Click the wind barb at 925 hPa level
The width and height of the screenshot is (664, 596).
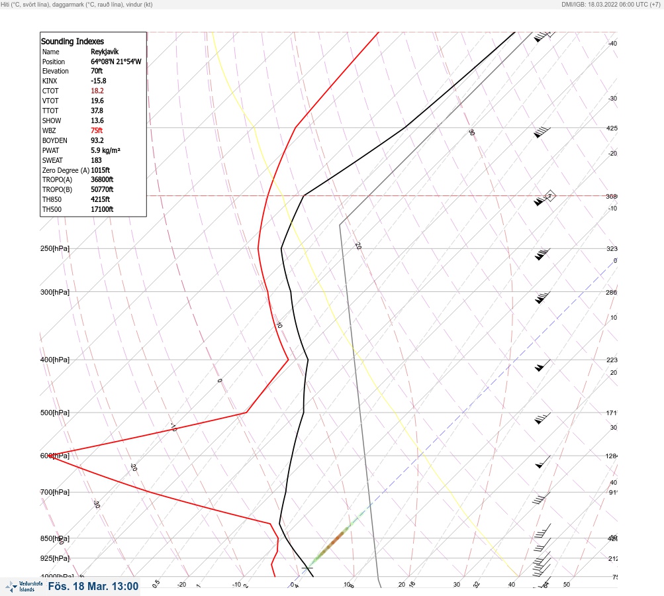542,563
